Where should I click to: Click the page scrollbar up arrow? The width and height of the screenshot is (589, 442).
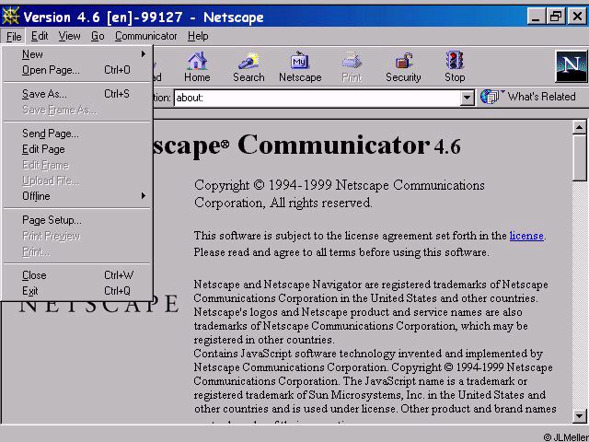(579, 127)
